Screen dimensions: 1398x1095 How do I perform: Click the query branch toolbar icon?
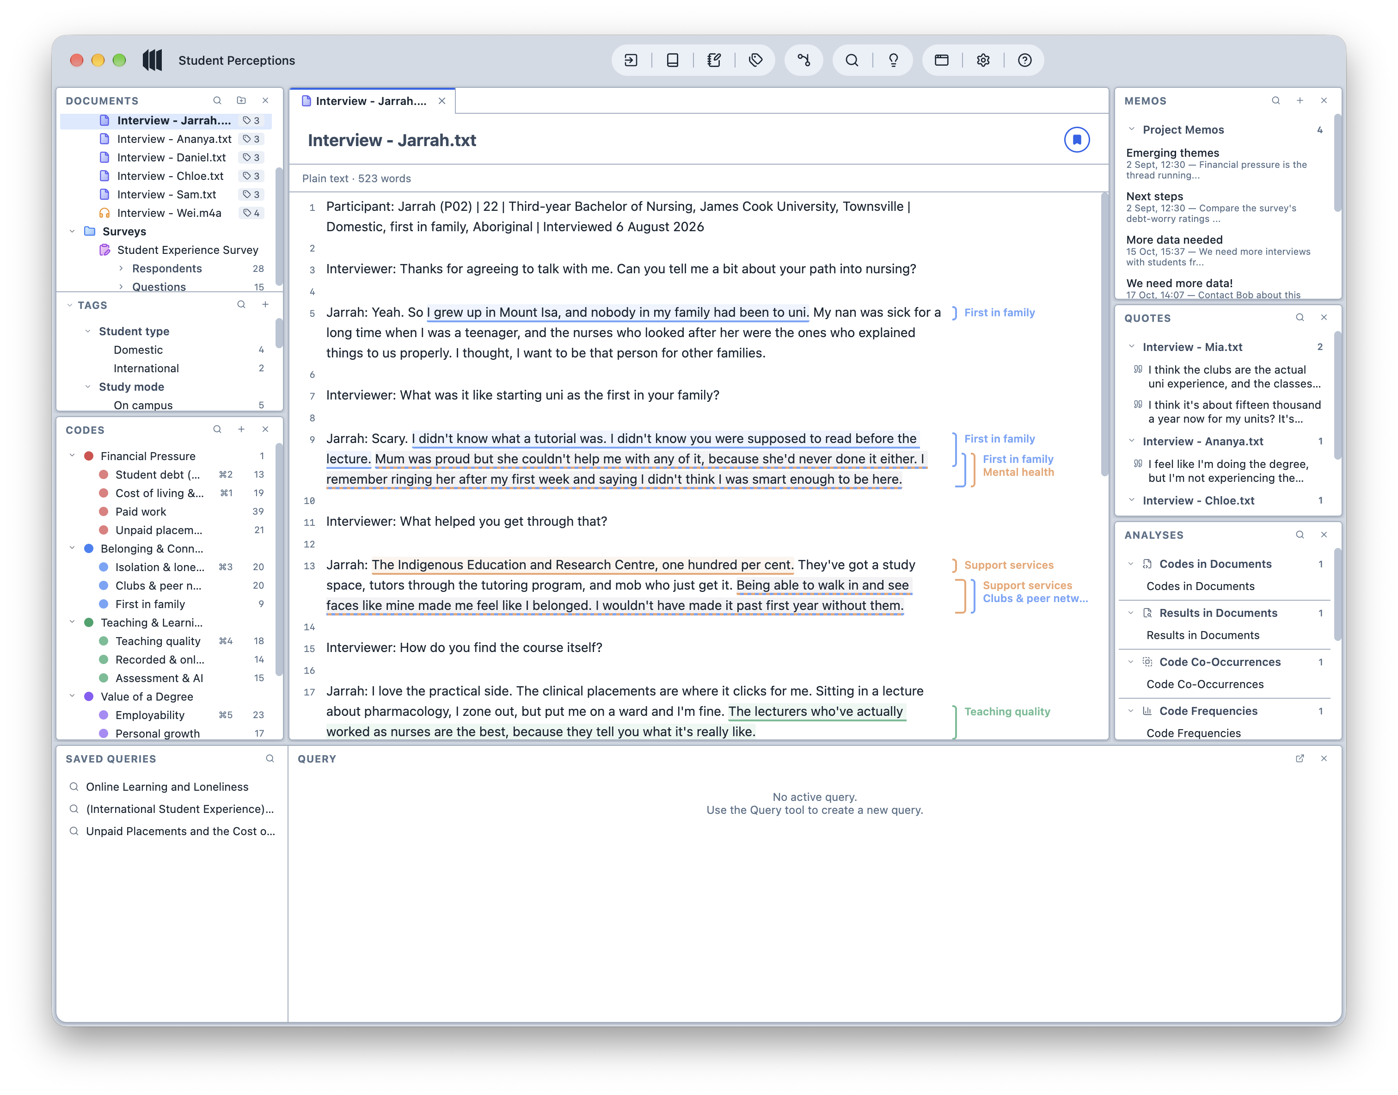tap(804, 60)
